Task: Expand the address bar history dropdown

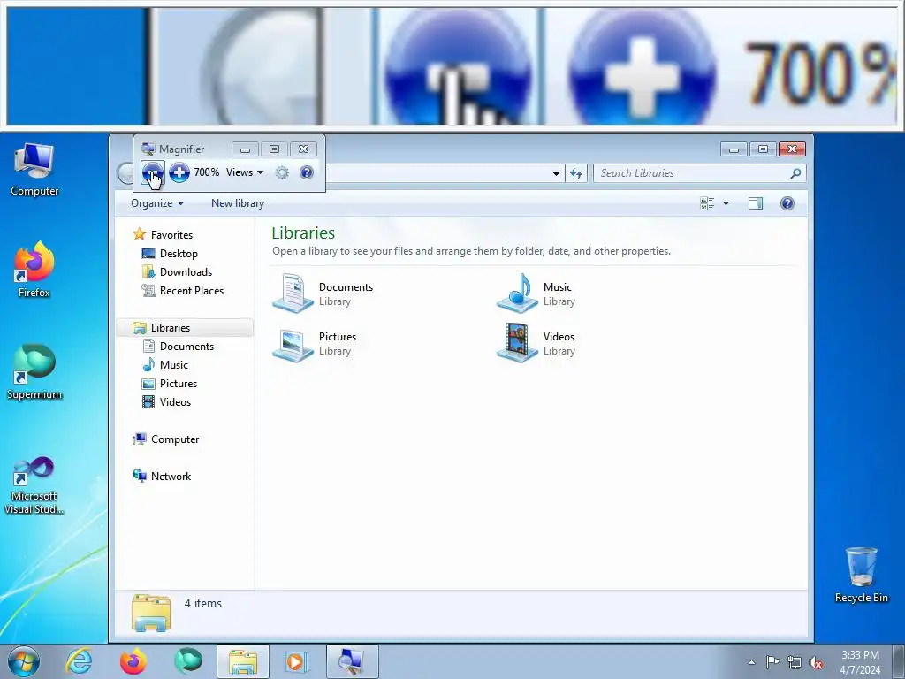Action: 556,173
